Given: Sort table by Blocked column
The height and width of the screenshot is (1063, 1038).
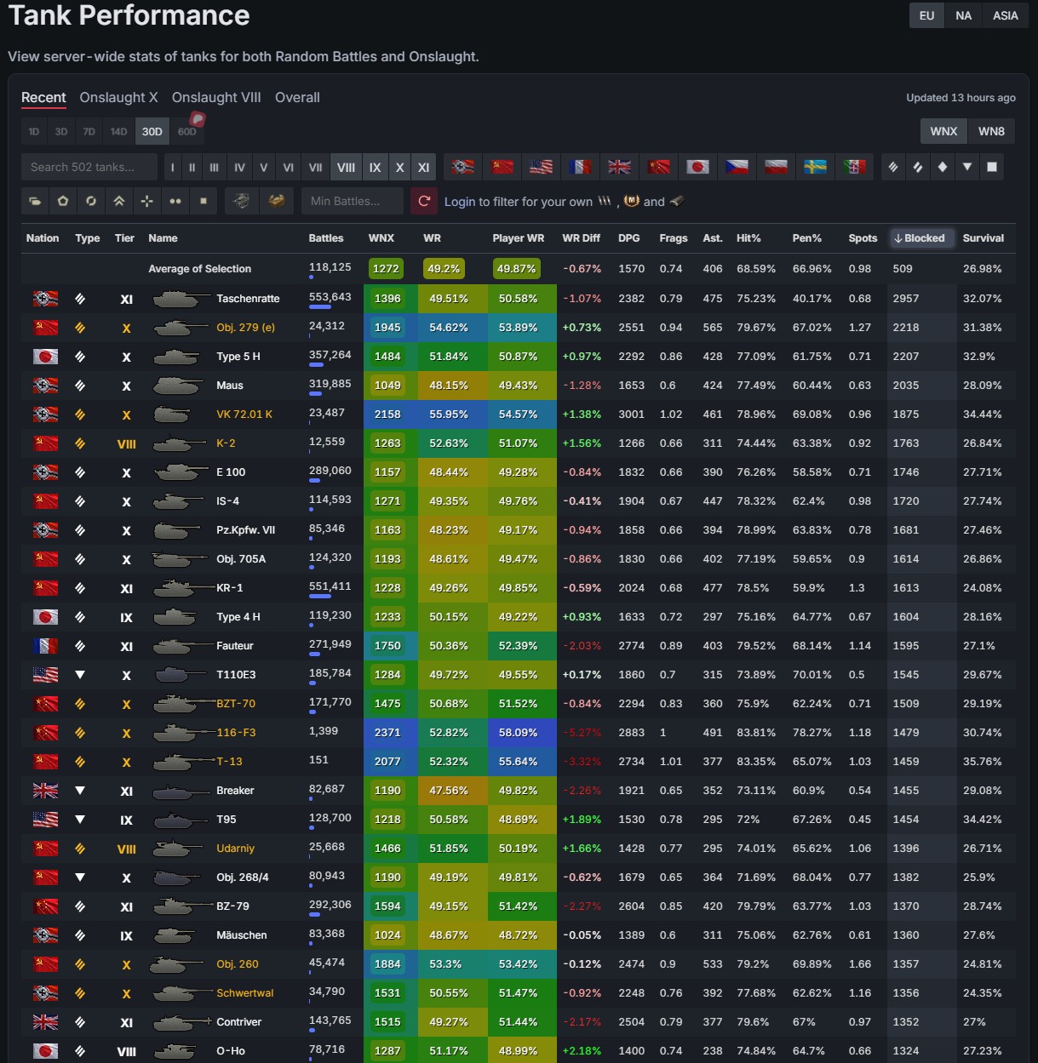Looking at the screenshot, I should (920, 238).
